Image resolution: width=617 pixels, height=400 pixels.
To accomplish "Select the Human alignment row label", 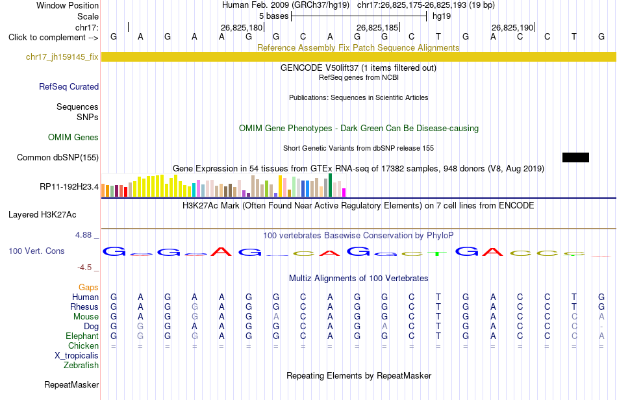I will click(85, 297).
